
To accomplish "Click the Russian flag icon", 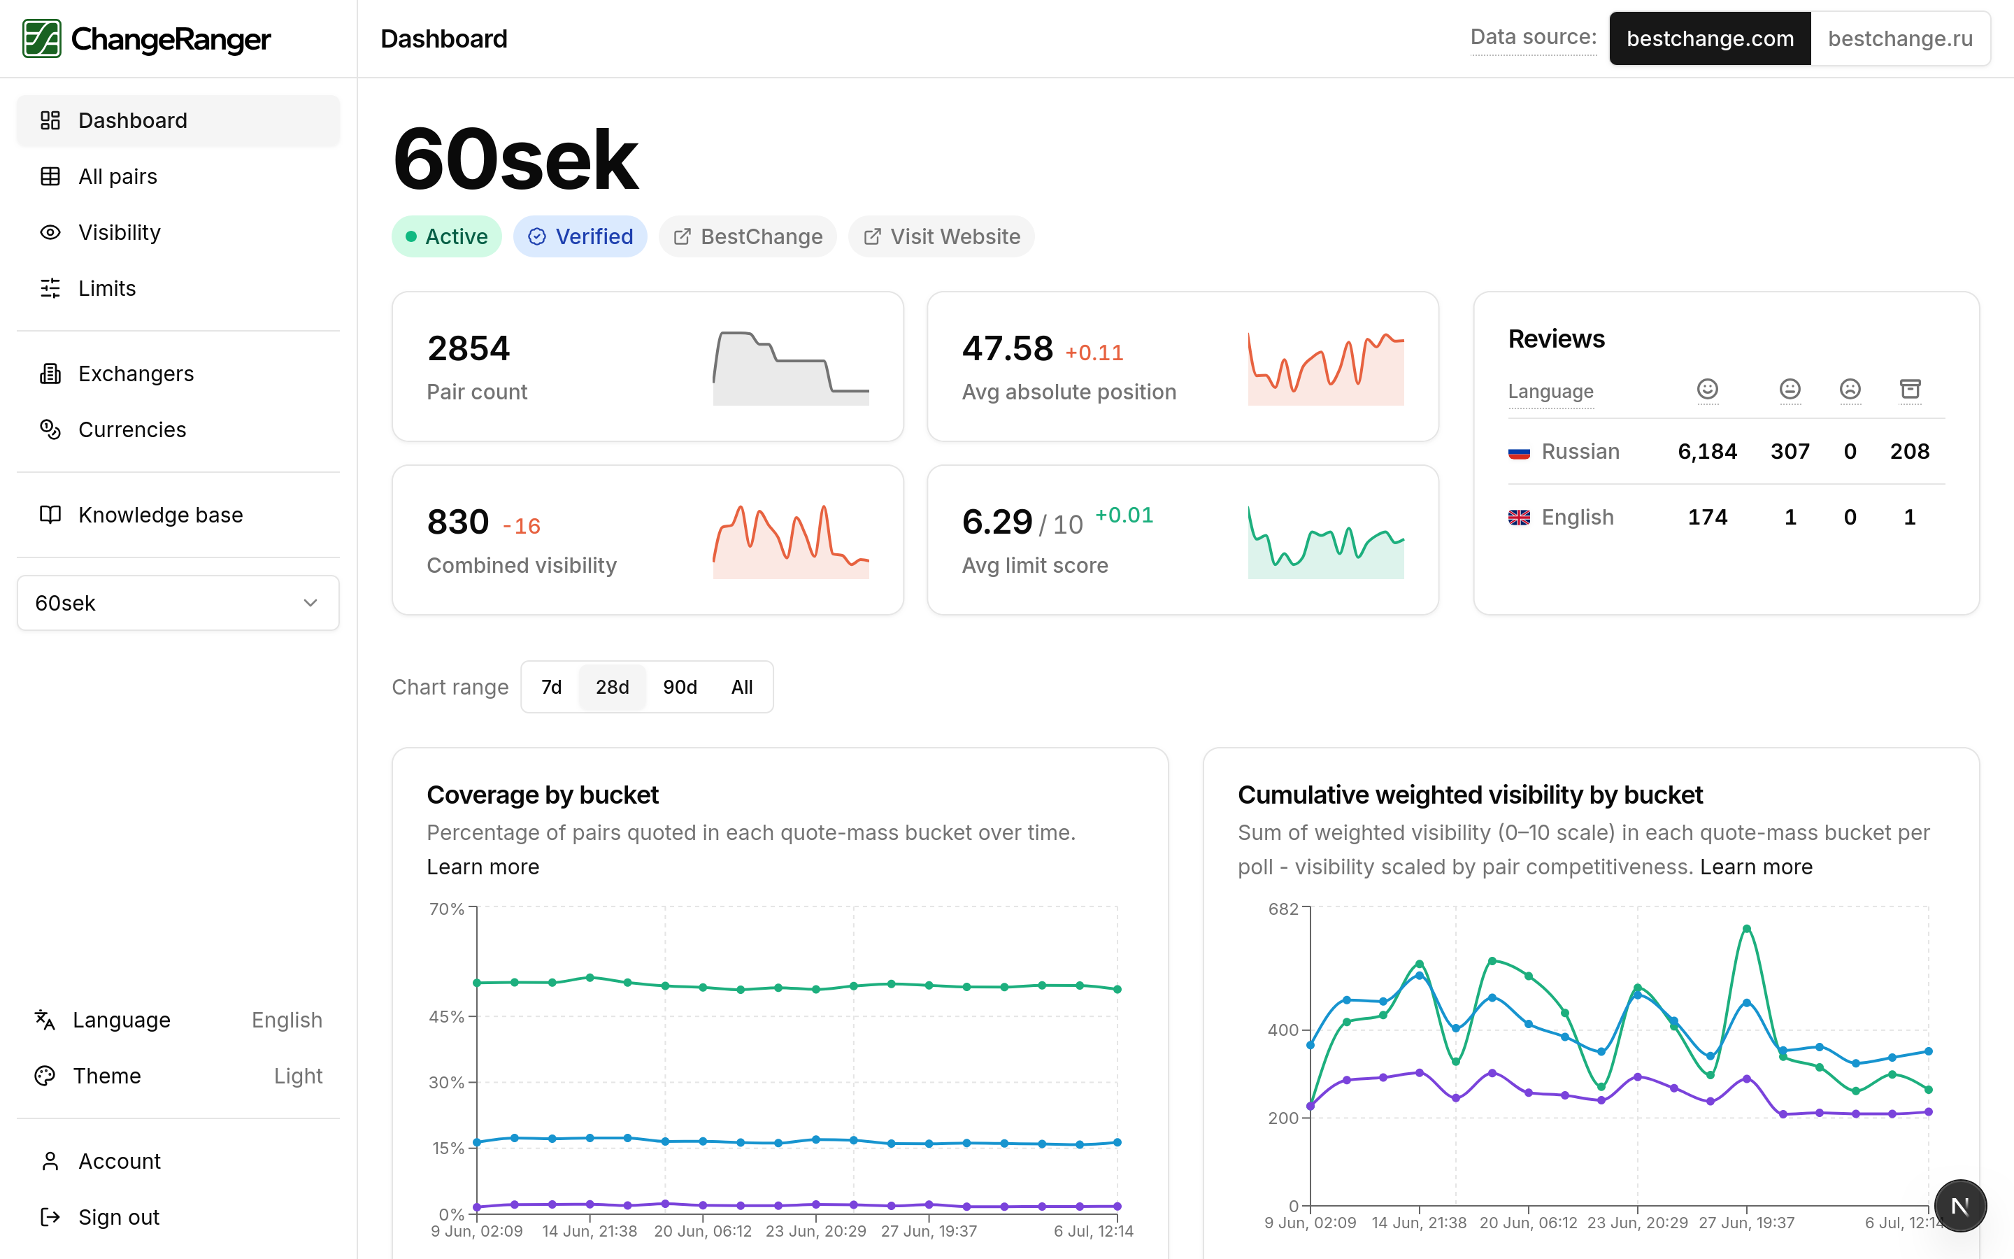I will pyautogui.click(x=1519, y=452).
